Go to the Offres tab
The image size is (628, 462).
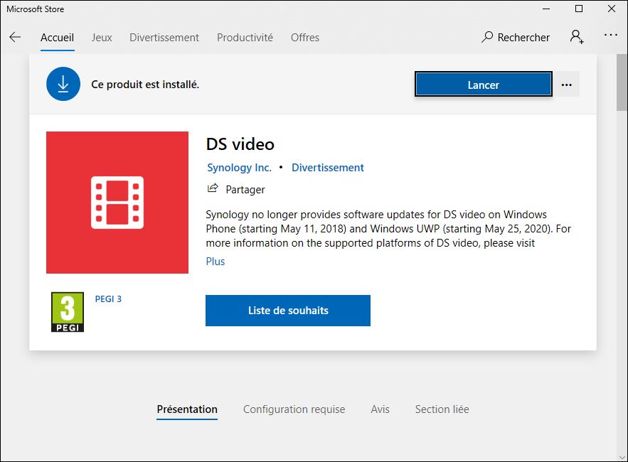tap(305, 38)
